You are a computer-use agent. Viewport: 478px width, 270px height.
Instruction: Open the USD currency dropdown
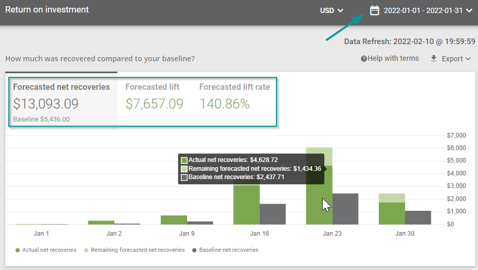[331, 10]
